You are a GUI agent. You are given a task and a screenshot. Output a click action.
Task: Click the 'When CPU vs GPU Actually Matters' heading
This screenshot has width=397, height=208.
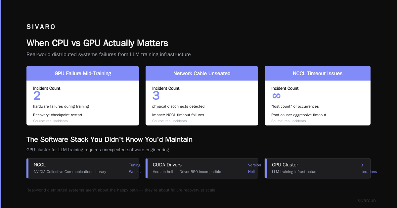pyautogui.click(x=97, y=43)
